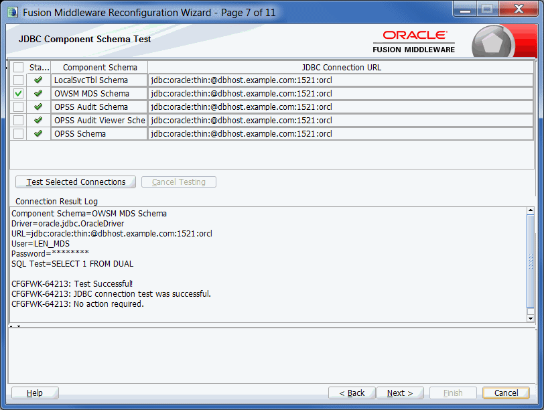Click the log line Test Successful!

pyautogui.click(x=72, y=284)
